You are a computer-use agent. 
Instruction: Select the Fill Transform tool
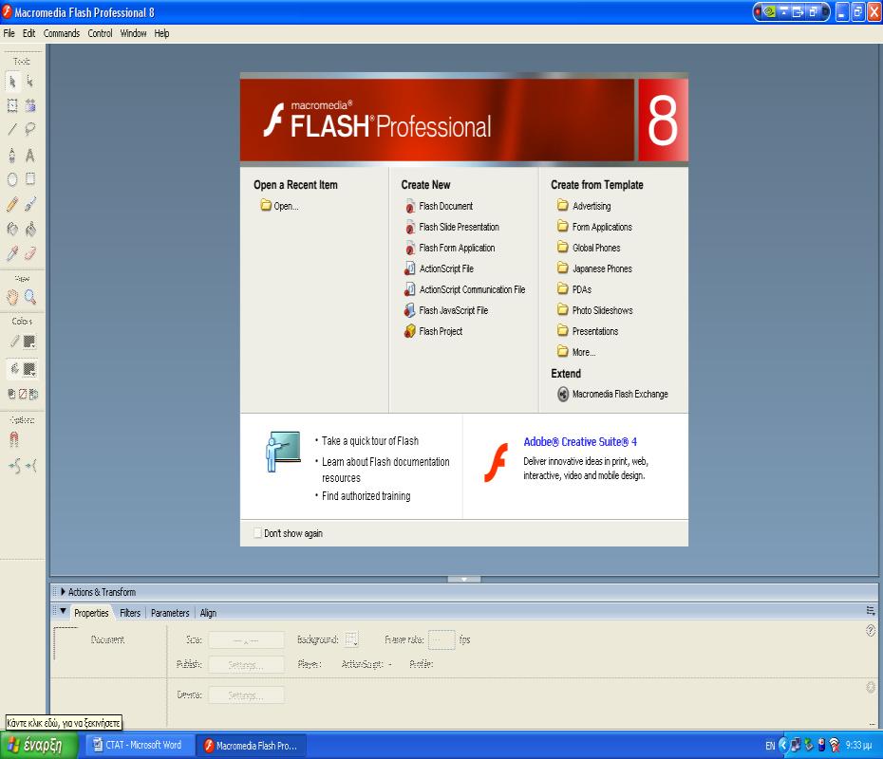(x=30, y=105)
